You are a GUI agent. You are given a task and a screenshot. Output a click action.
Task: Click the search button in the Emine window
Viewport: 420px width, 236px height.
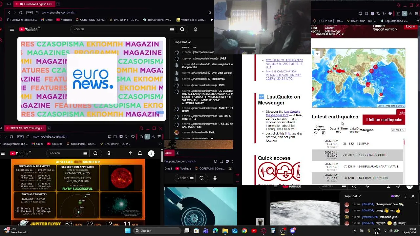tap(202, 178)
